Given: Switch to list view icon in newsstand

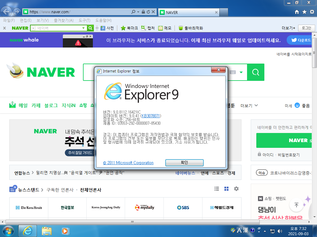Looking at the screenshot, I should [217, 189].
